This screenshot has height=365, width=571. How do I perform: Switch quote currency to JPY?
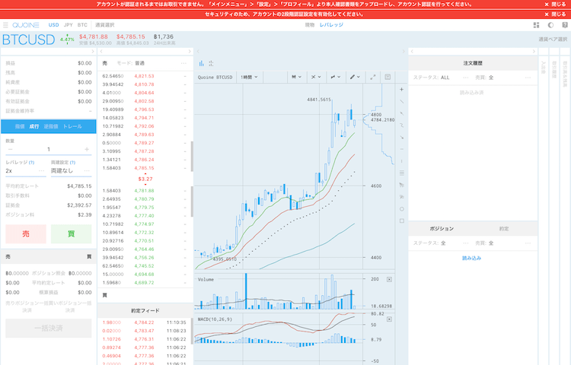coord(68,25)
